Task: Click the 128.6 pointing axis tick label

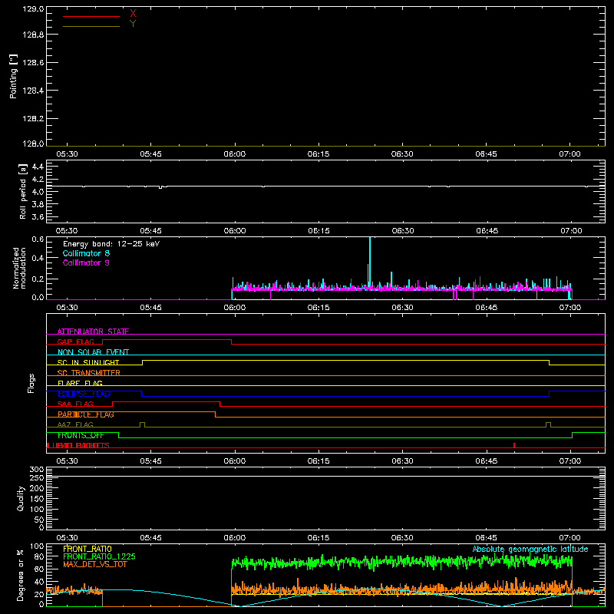Action: point(33,63)
